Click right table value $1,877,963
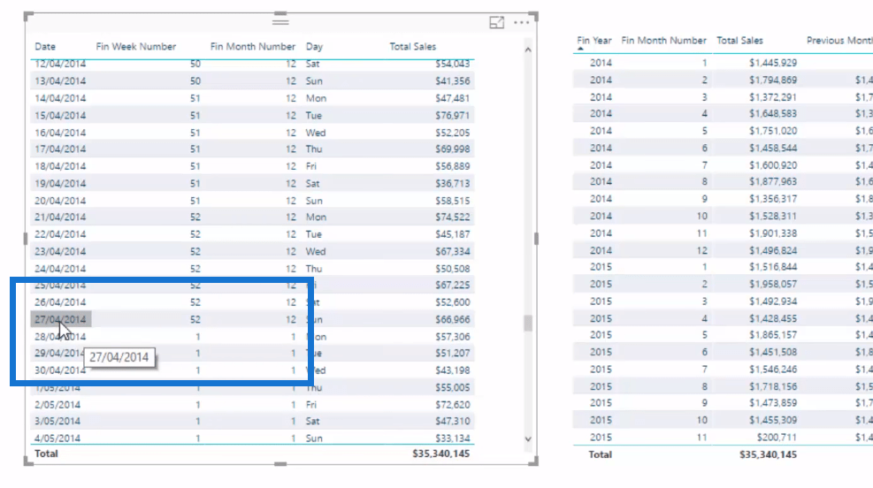873x488 pixels. 773,182
